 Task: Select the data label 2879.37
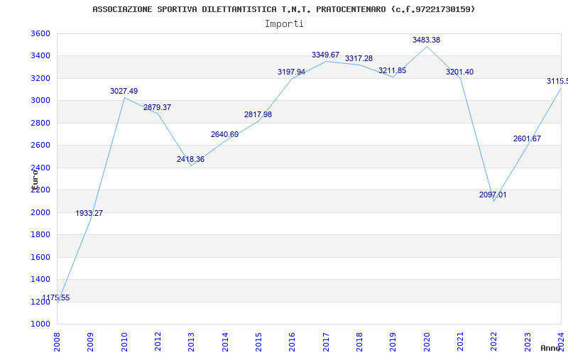(x=157, y=108)
